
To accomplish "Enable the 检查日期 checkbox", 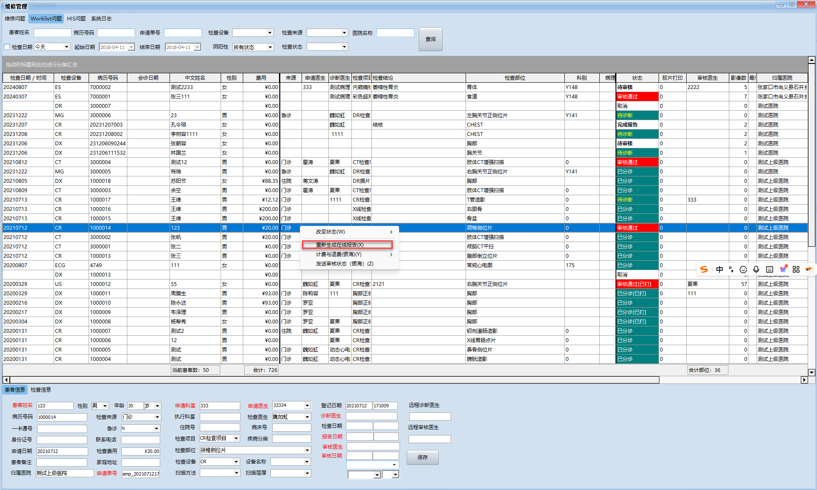I will (7, 47).
